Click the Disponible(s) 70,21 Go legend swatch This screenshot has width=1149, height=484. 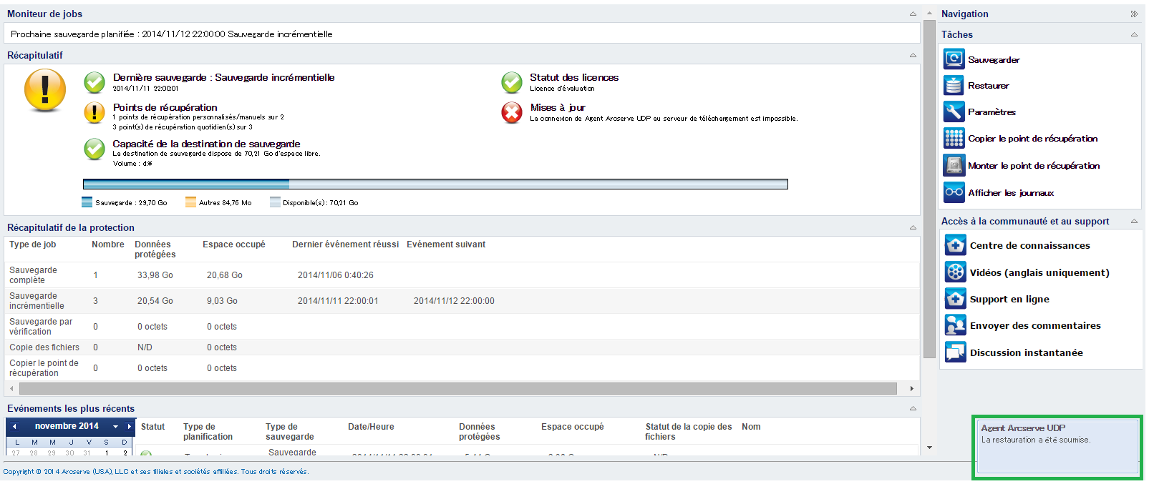pyautogui.click(x=275, y=202)
